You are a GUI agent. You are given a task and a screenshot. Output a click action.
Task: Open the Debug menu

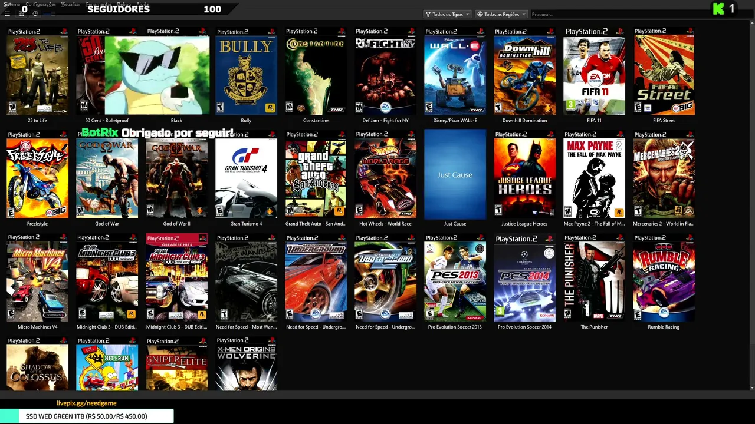tap(124, 4)
